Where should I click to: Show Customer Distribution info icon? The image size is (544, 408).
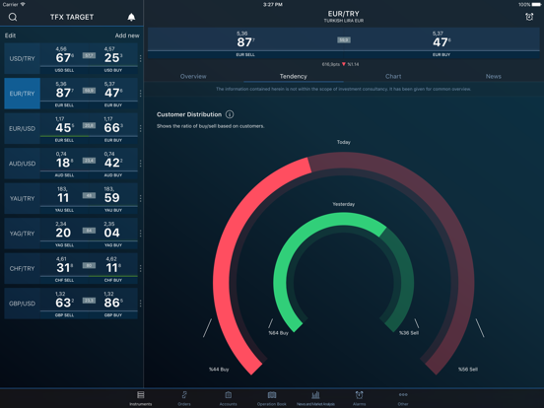pos(230,114)
